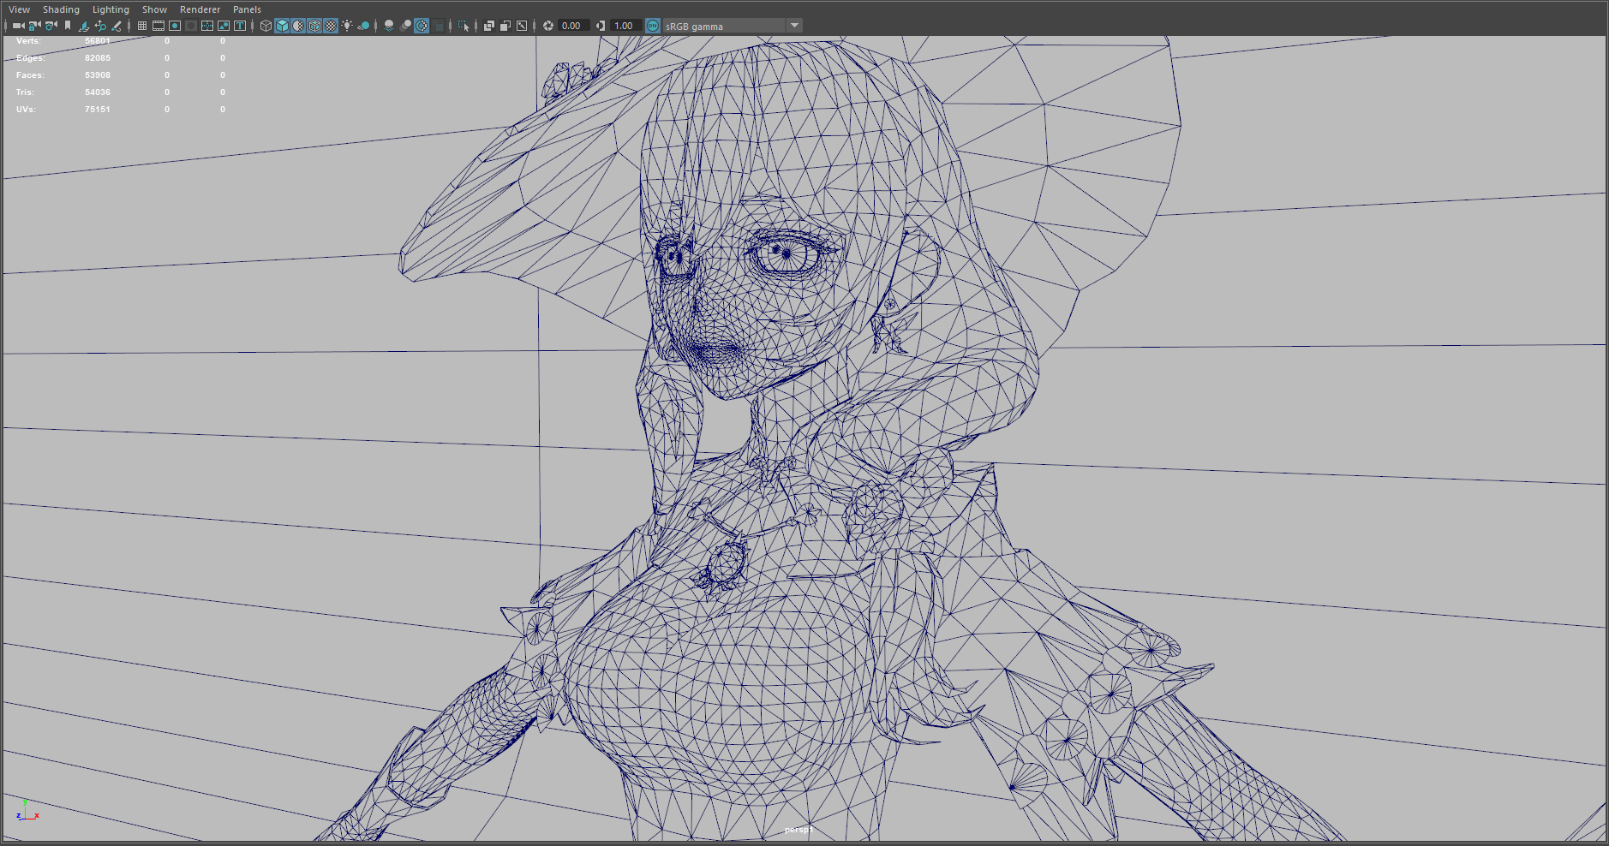Enable Smooth Shade All cube icon

coord(282,26)
